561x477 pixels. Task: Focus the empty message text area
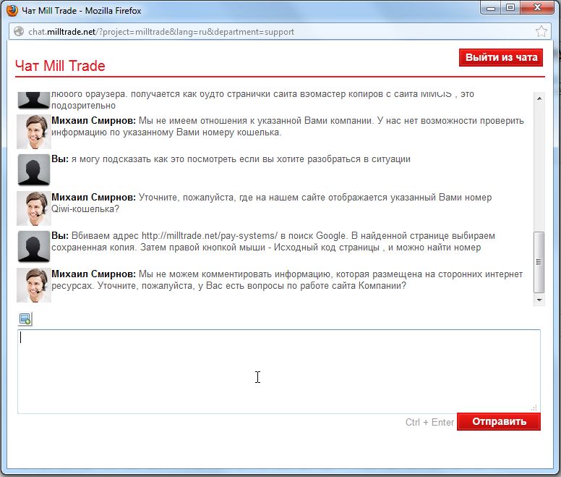coord(278,371)
